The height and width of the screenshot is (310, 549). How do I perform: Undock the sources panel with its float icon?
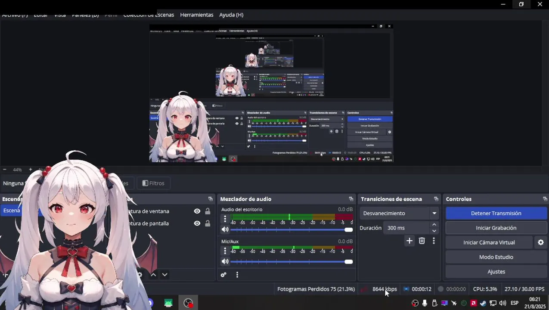point(210,199)
